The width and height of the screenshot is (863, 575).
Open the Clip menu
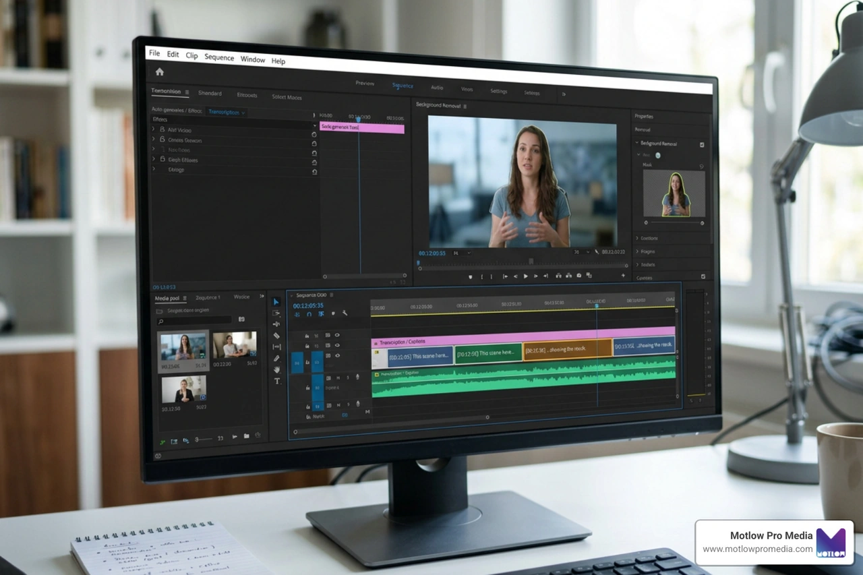click(192, 55)
